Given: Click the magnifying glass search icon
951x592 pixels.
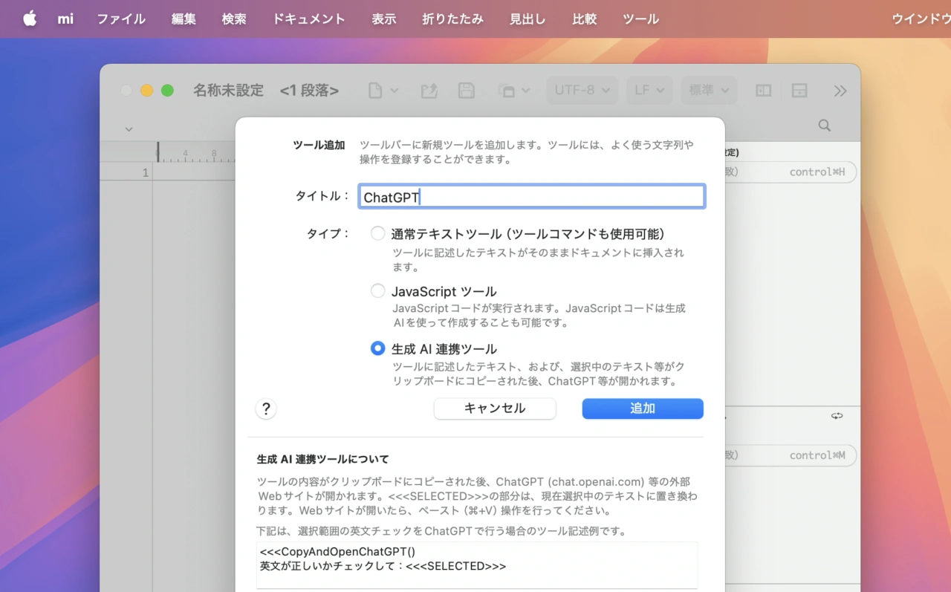Looking at the screenshot, I should (824, 126).
